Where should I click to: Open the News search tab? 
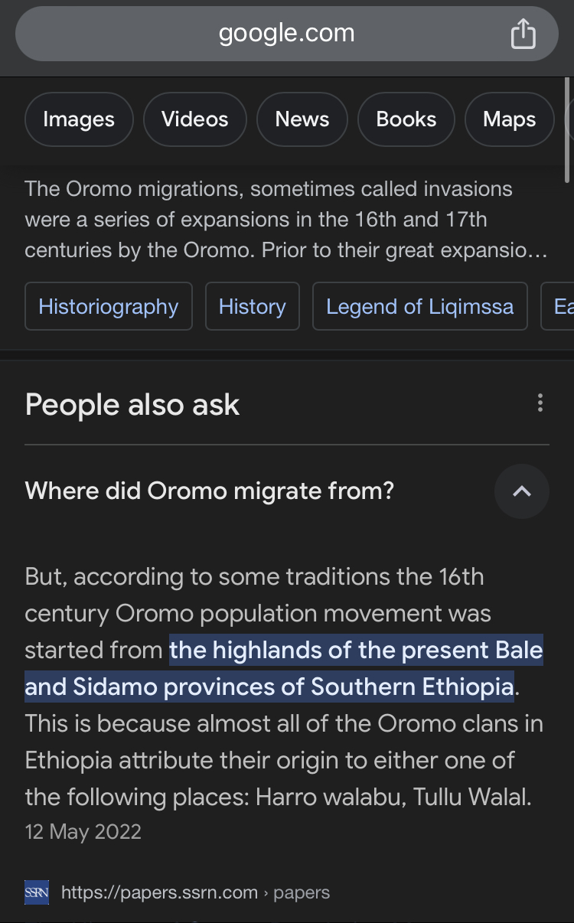pos(302,119)
